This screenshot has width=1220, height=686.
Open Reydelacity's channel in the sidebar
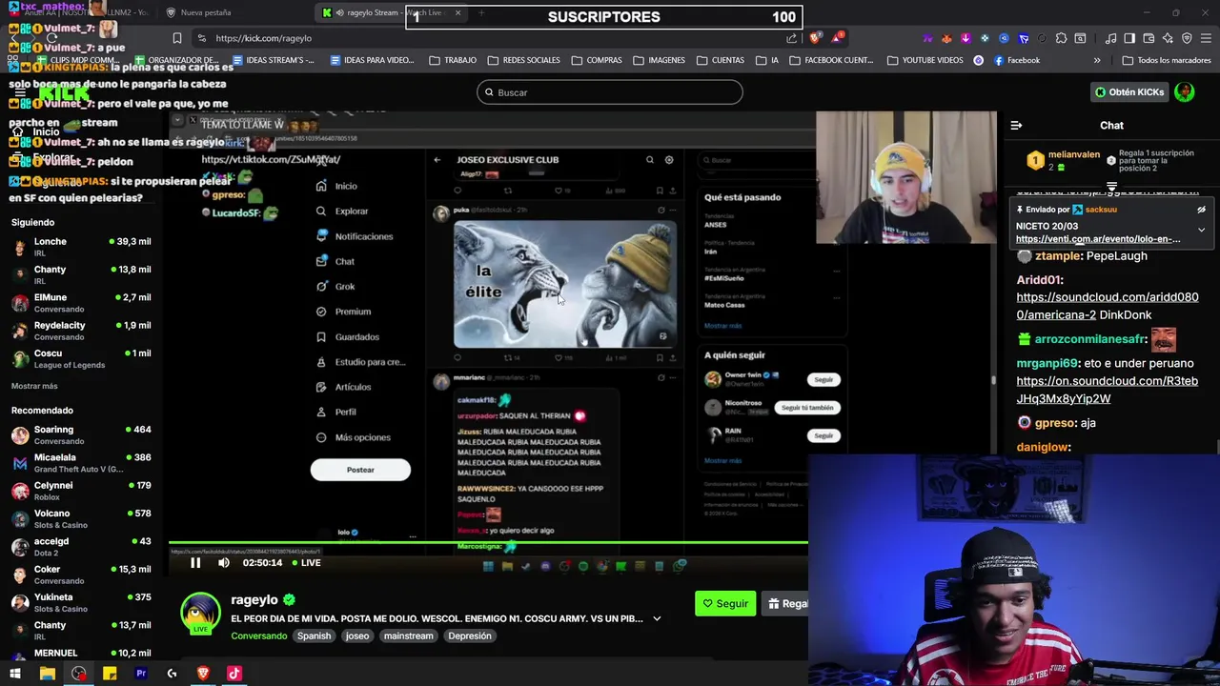coord(81,331)
